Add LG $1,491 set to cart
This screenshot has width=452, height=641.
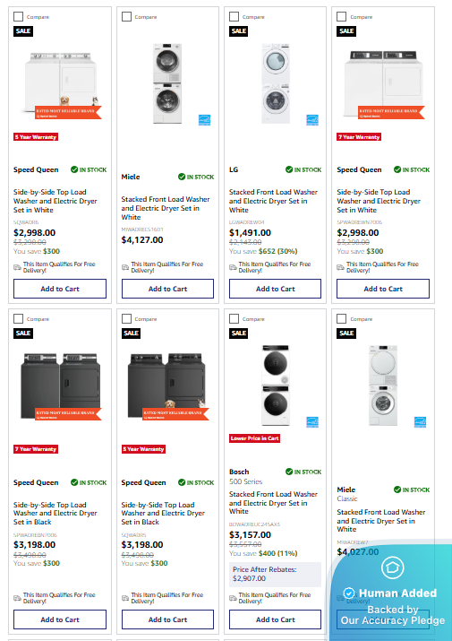pyautogui.click(x=275, y=289)
